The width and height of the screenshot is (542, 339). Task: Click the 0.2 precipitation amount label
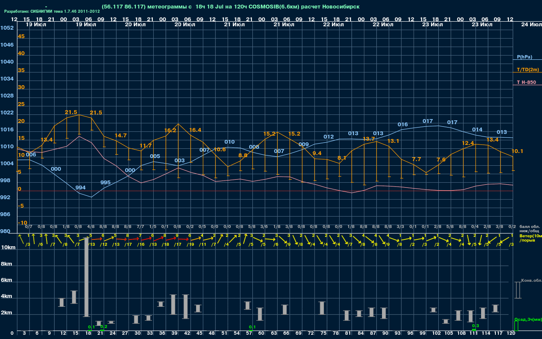[104, 326]
